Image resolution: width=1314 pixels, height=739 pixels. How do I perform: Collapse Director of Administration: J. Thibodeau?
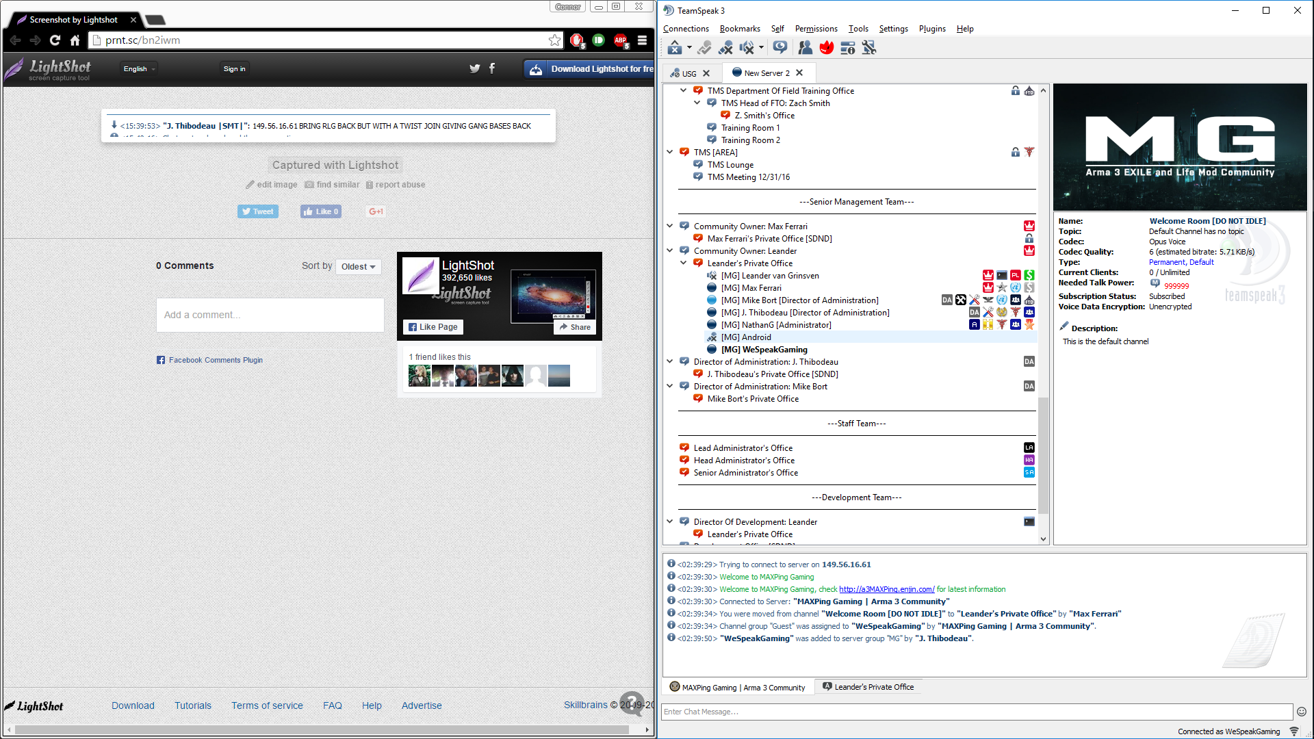(669, 361)
